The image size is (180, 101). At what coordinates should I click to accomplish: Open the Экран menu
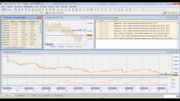pos(3,6)
